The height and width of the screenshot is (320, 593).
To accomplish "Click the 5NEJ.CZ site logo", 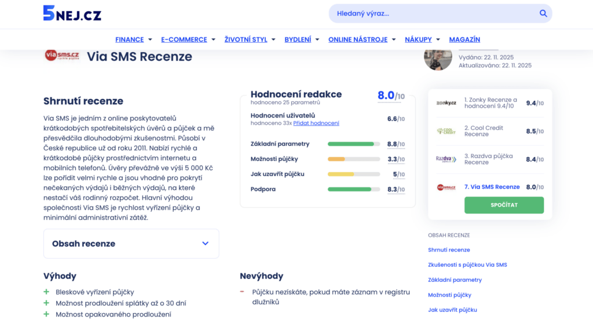I will pyautogui.click(x=72, y=13).
